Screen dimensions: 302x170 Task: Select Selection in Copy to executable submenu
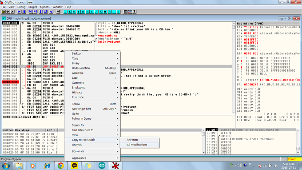pyautogui.click(x=139, y=140)
